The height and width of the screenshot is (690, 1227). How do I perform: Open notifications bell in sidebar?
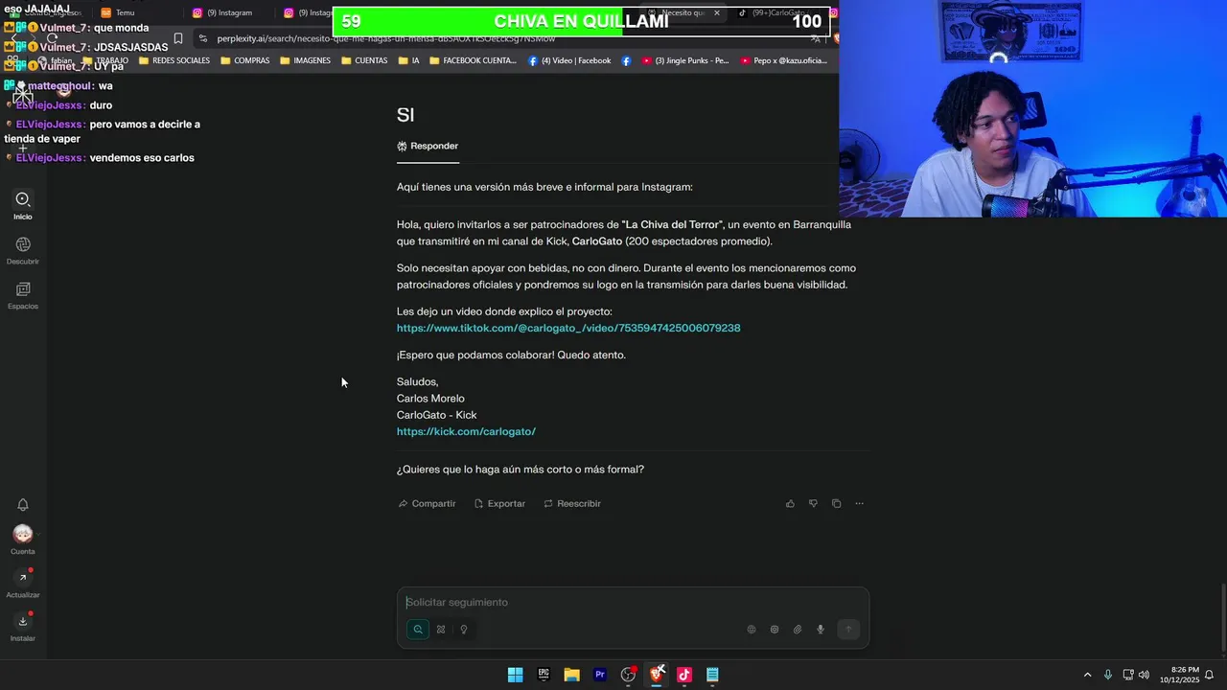click(x=23, y=505)
